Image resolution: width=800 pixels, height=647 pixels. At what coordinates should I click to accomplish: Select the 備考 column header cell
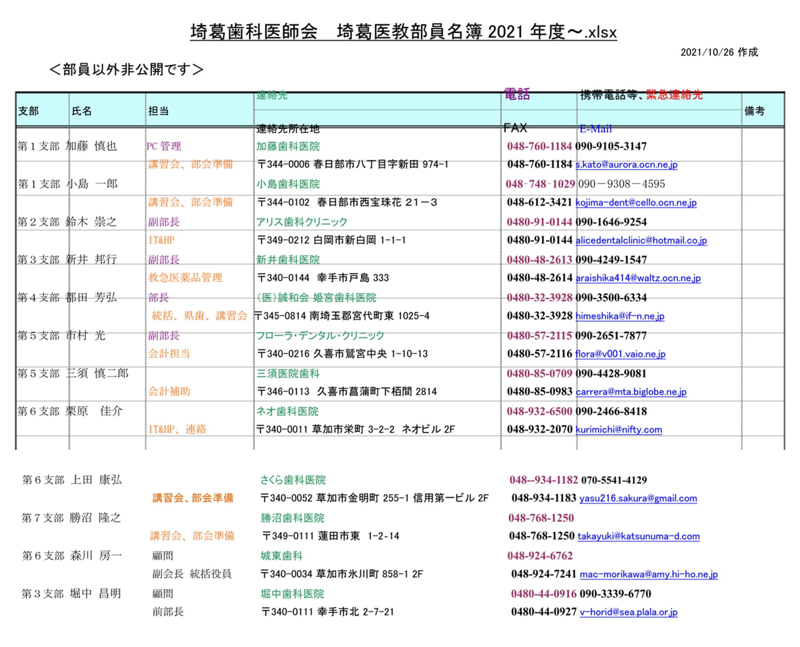(754, 111)
